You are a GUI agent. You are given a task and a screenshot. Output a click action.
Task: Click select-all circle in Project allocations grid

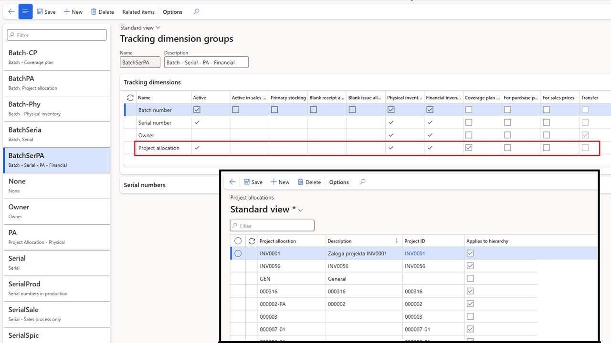(x=238, y=241)
